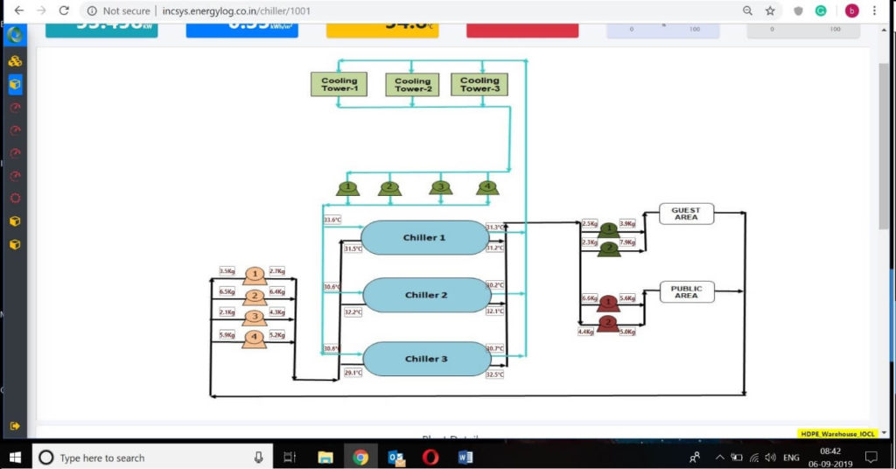Click the green condenser pump number 3
This screenshot has width=896, height=469.
442,188
